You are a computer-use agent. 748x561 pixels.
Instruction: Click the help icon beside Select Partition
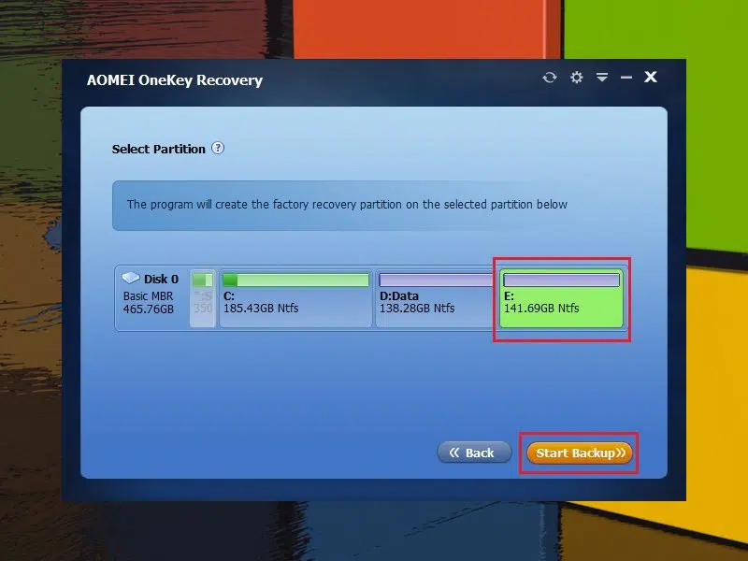[x=218, y=148]
